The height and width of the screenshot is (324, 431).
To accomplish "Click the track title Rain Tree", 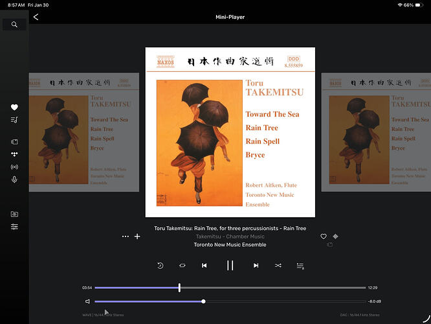I will click(230, 228).
